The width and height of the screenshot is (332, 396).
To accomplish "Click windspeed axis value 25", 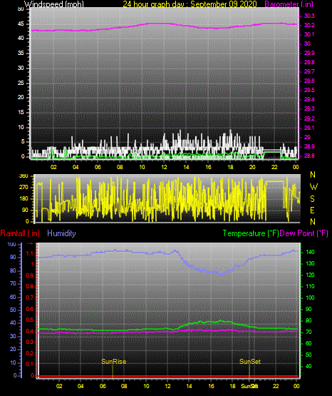I will coord(21,83).
